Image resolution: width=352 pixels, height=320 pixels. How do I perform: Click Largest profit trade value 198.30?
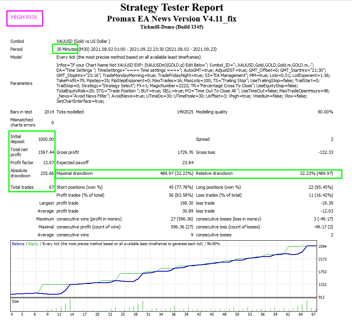187,203
